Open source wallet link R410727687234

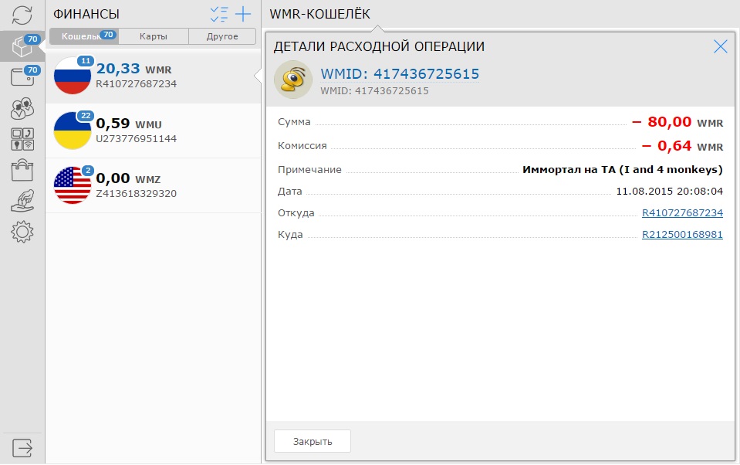682,213
